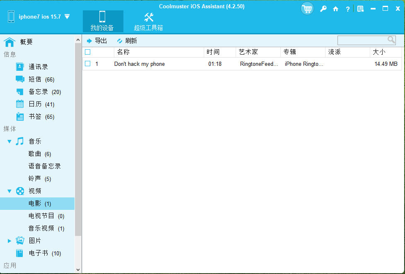405x274 pixels.
Task: Click sidebar scrollbar down arrow
Action: 78,270
